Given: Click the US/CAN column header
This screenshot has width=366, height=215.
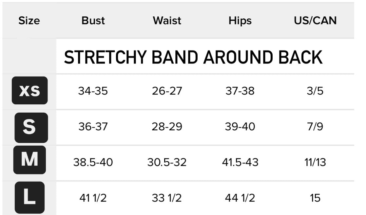Looking at the screenshot, I should [315, 21].
